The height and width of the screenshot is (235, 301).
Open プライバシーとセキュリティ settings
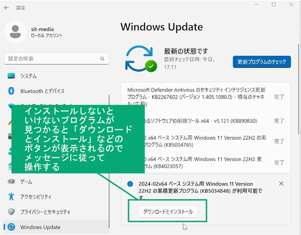(57, 212)
